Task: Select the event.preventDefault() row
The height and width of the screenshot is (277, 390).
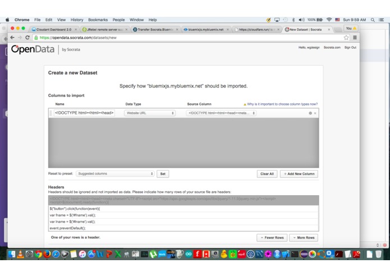Action: point(183,228)
